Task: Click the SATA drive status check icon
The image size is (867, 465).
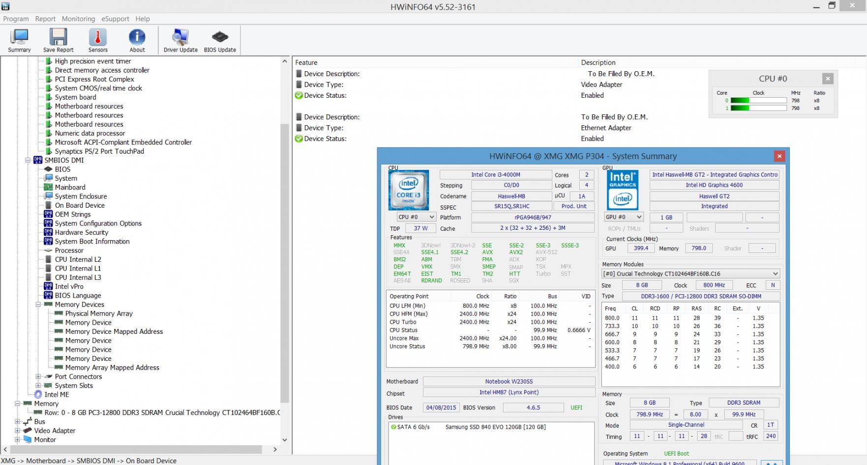Action: [393, 427]
